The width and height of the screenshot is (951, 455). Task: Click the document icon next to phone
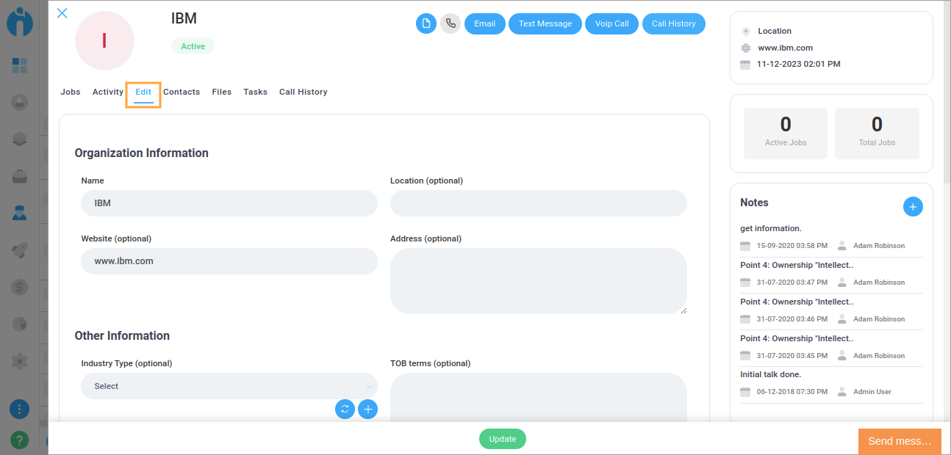click(x=426, y=23)
